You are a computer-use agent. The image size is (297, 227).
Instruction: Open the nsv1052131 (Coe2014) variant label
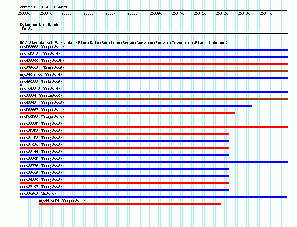pyautogui.click(x=40, y=54)
